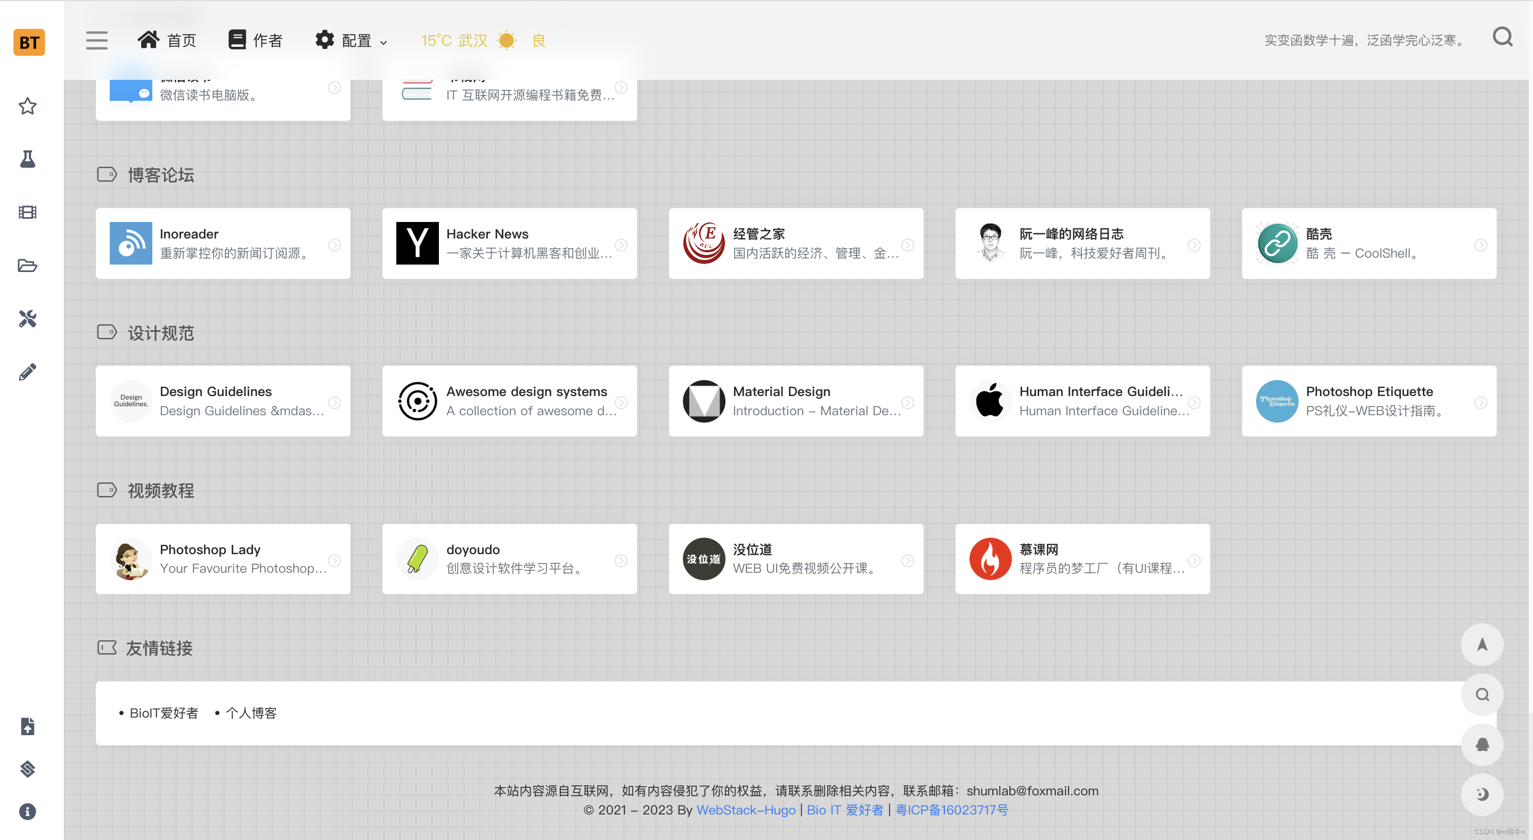Open search via top-right magnifier icon
This screenshot has width=1533, height=840.
[1502, 37]
